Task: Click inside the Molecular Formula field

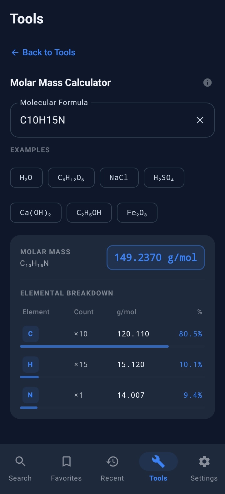Action: pos(94,120)
